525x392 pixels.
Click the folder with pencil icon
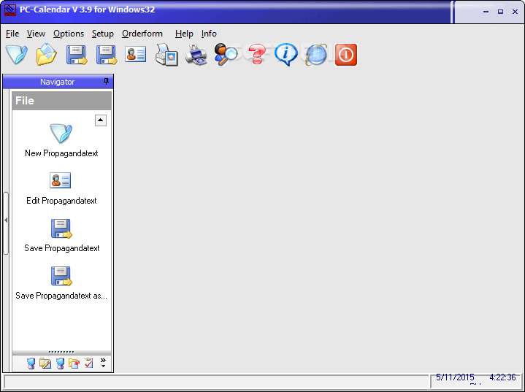pos(45,364)
